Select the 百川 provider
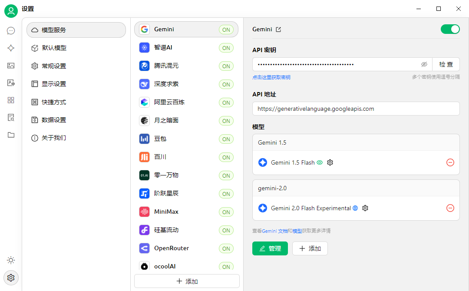The height and width of the screenshot is (291, 469). point(186,157)
